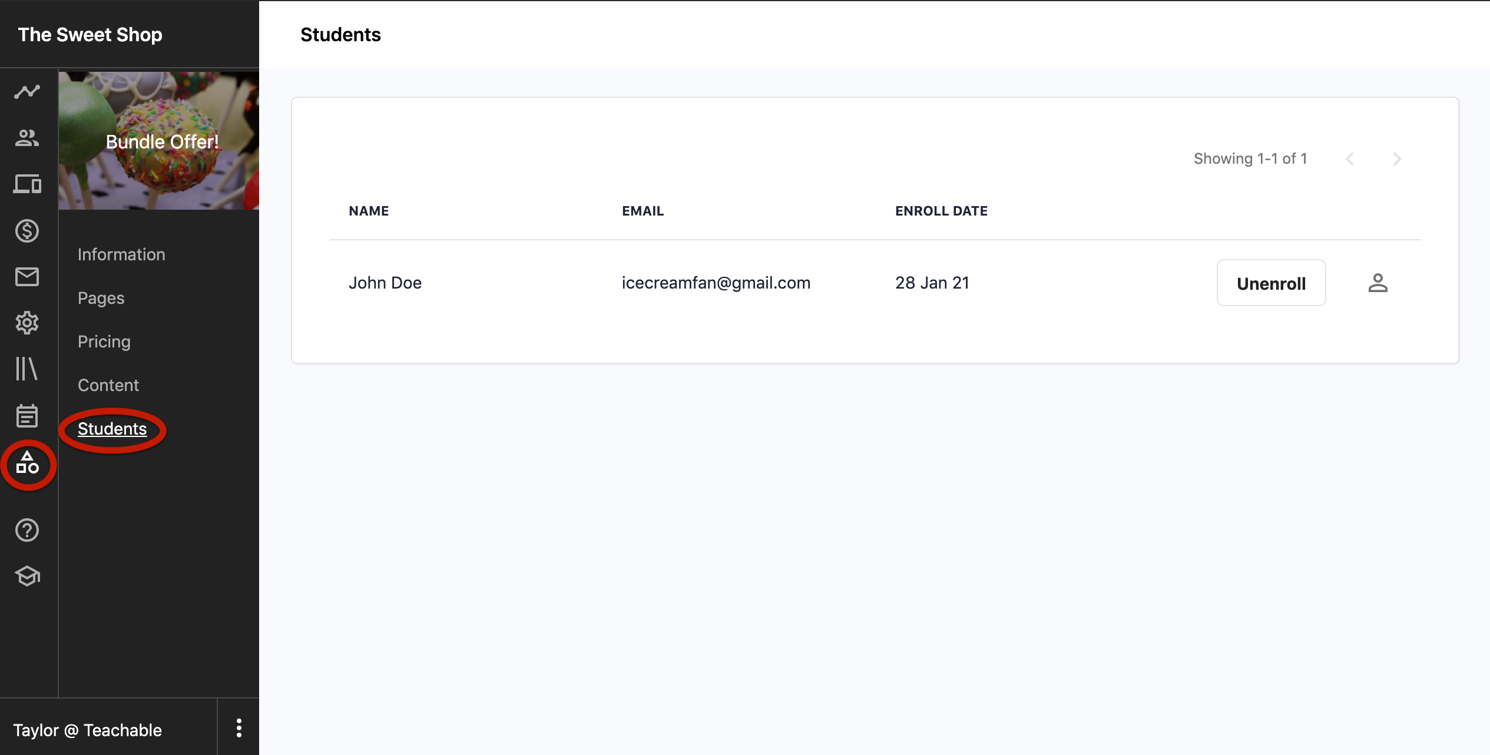
Task: Go to next page of students
Action: (x=1397, y=159)
